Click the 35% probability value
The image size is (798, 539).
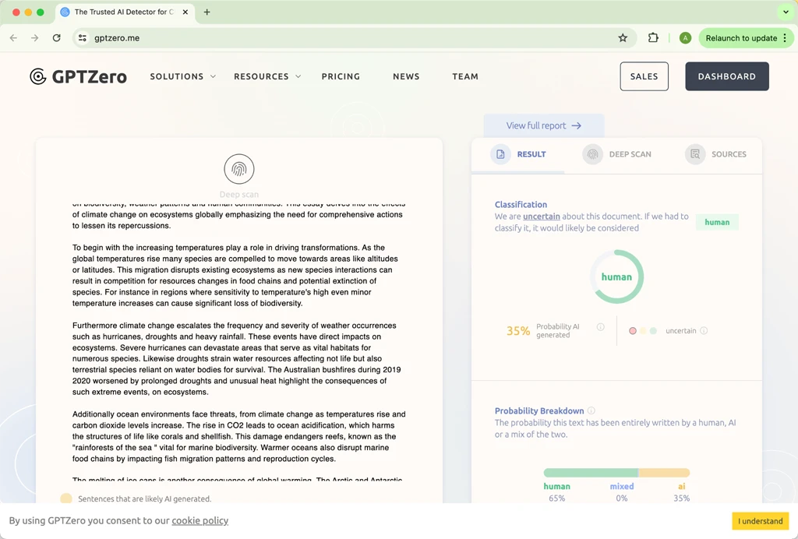pos(518,331)
